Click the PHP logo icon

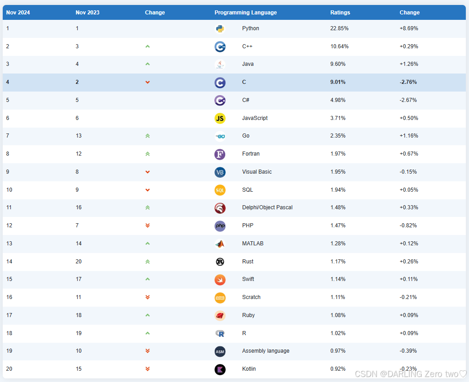pos(220,226)
